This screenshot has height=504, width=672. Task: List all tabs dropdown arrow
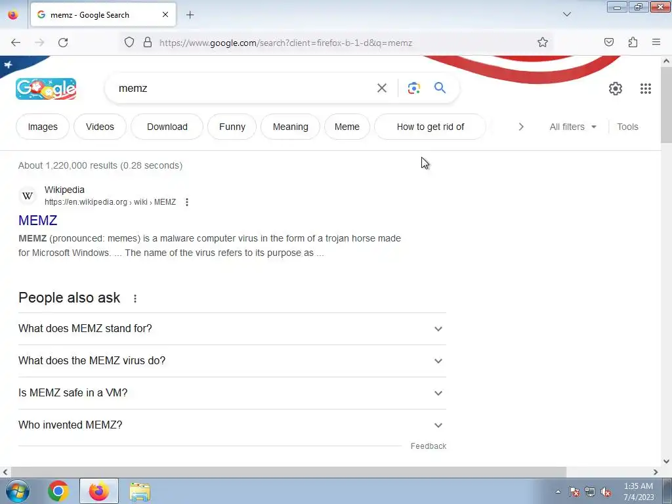tap(566, 14)
